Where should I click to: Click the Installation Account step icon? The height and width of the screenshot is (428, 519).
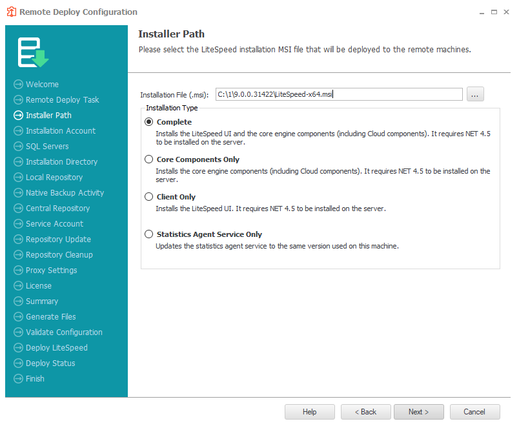[x=18, y=131]
